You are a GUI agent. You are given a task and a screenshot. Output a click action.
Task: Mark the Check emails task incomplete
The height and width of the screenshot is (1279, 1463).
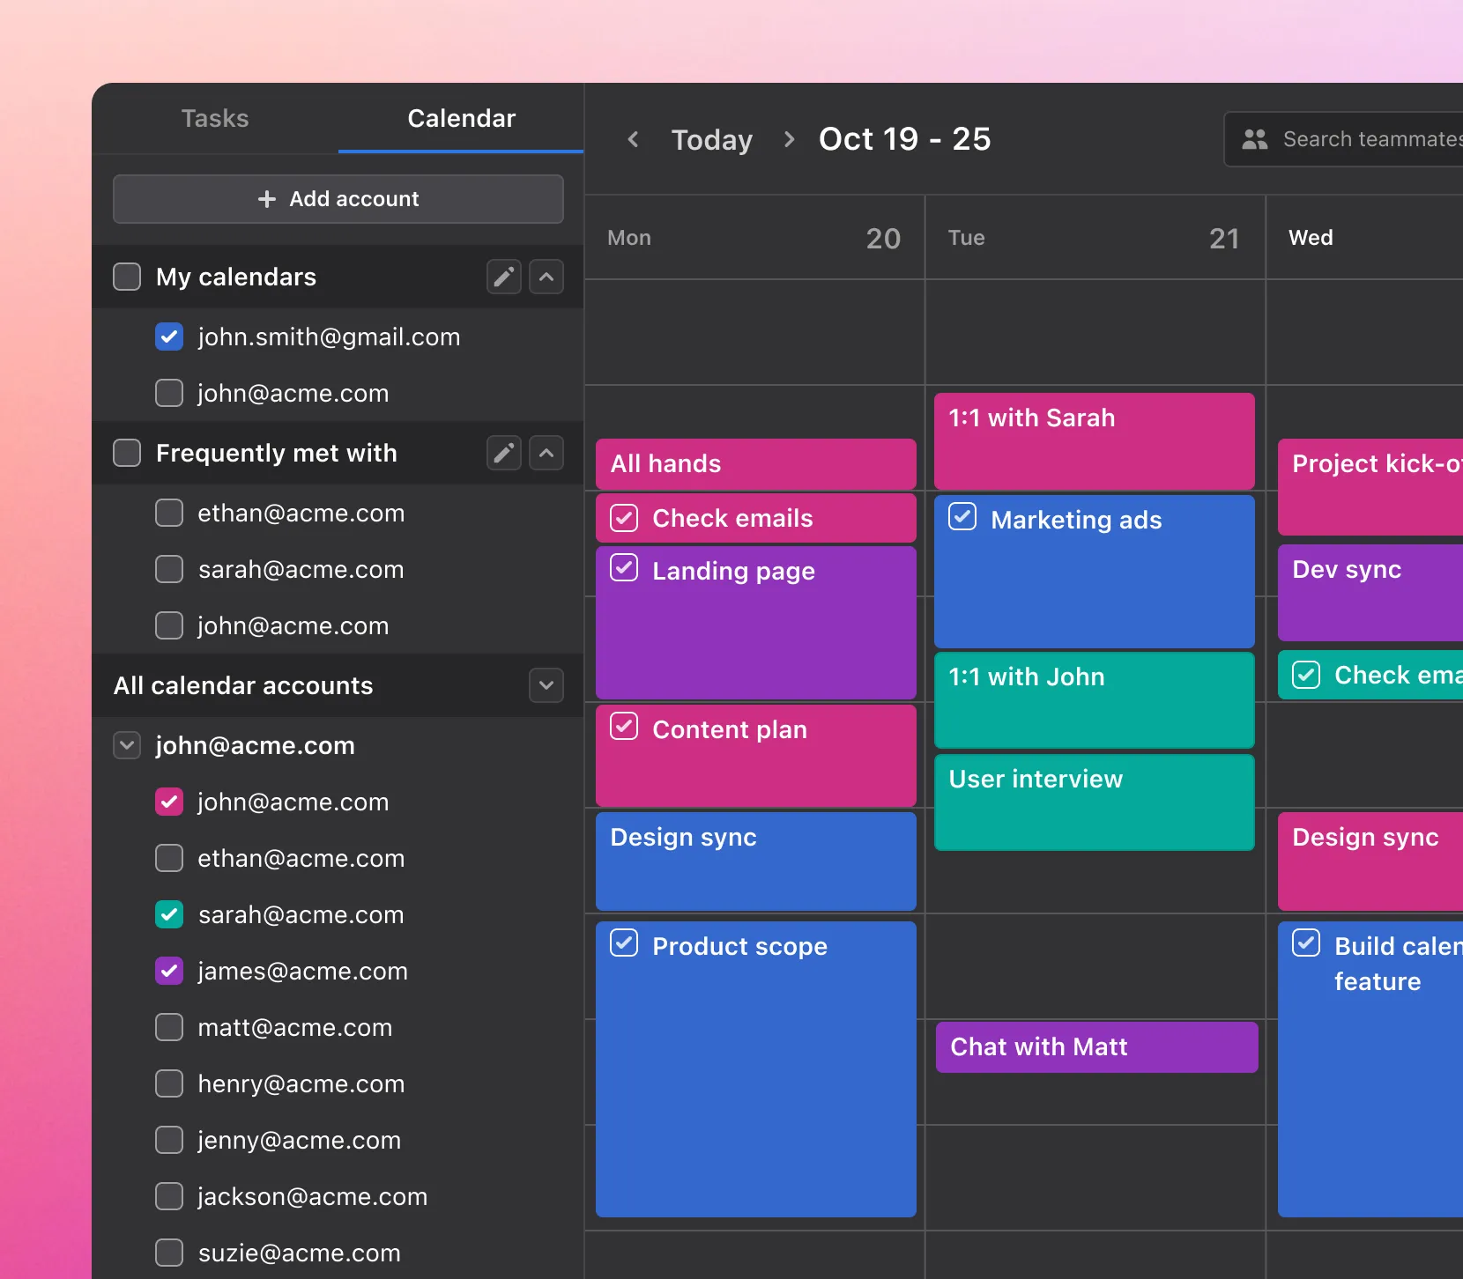[x=624, y=518]
